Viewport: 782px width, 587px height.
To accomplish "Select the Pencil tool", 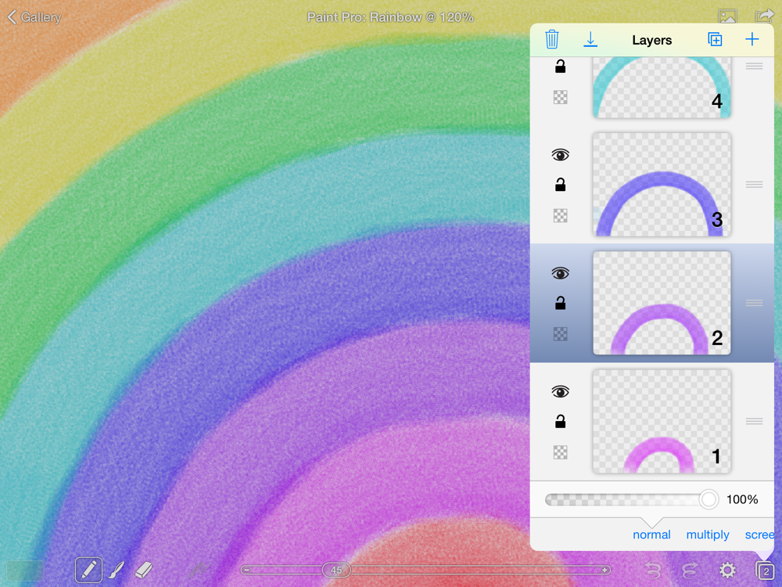I will coord(89,570).
